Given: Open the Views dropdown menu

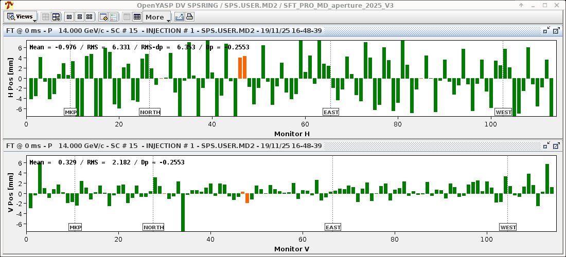Looking at the screenshot, I should tap(21, 17).
